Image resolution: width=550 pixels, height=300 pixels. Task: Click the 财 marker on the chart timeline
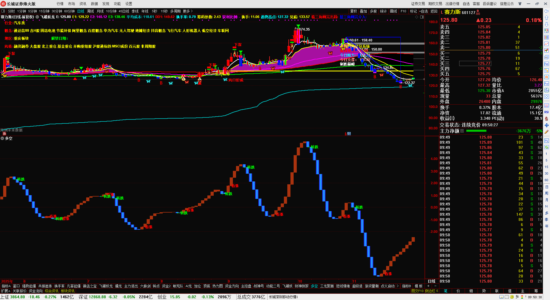pos(349,134)
